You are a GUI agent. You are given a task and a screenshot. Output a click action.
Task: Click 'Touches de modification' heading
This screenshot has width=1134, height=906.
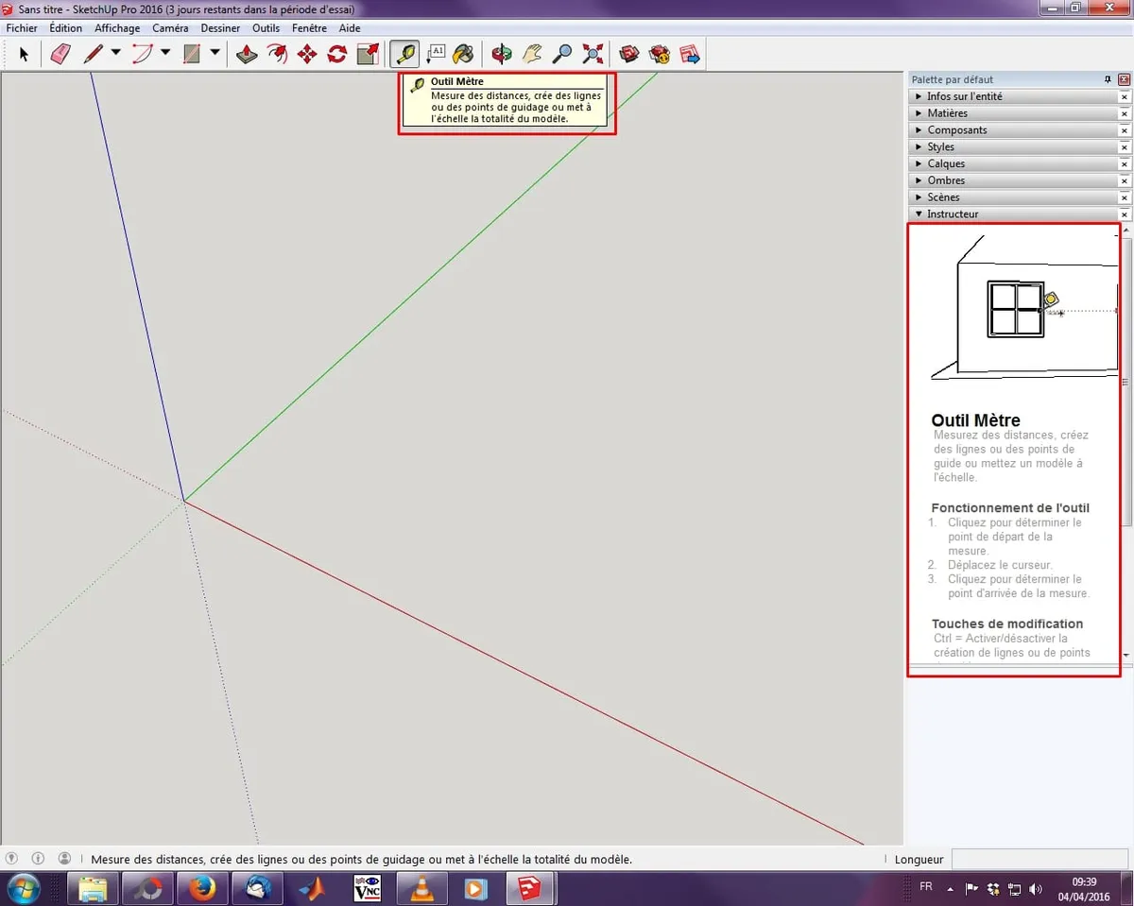(1007, 624)
